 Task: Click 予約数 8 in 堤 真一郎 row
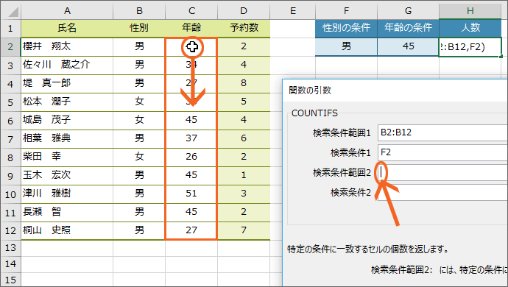[244, 84]
